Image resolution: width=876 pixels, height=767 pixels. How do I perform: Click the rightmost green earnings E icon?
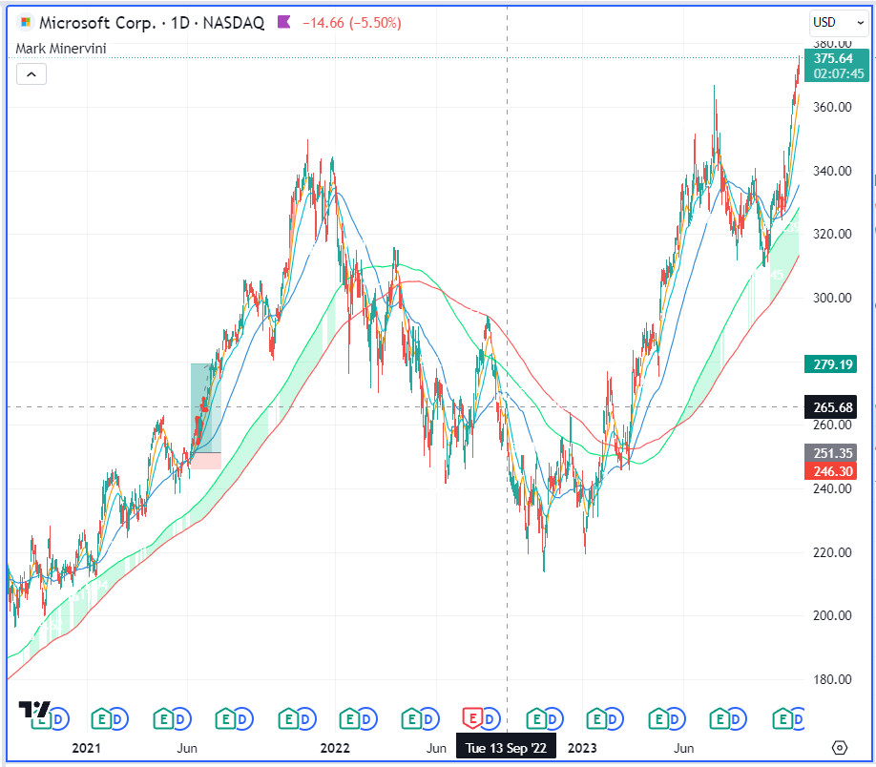782,717
